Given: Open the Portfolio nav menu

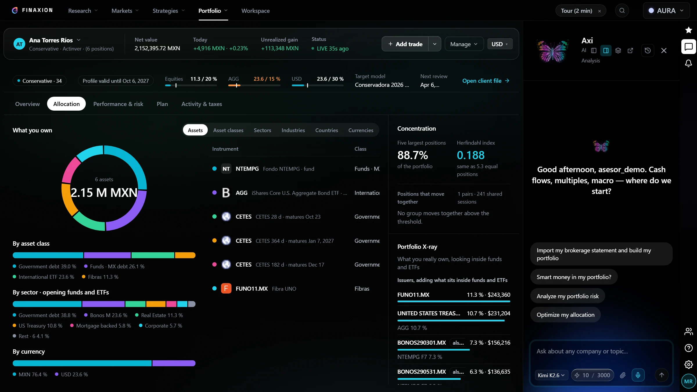Looking at the screenshot, I should point(213,11).
